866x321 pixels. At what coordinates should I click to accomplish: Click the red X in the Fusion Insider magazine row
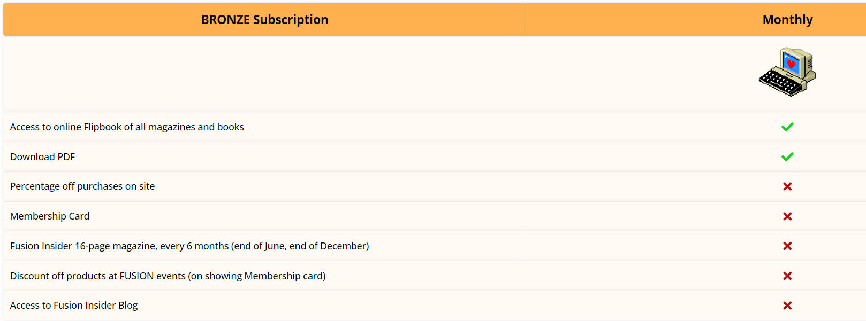click(x=787, y=246)
